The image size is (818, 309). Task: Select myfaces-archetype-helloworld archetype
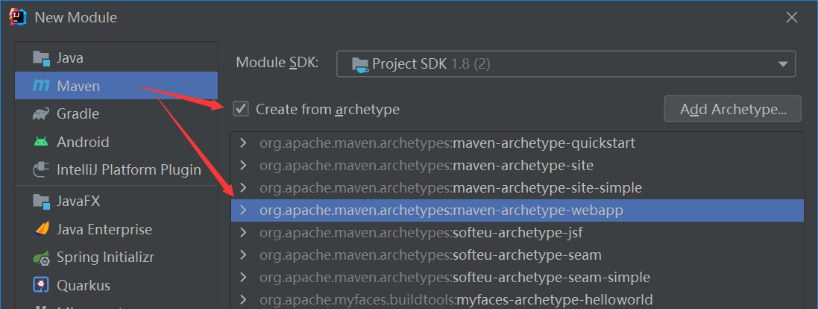pos(517,299)
